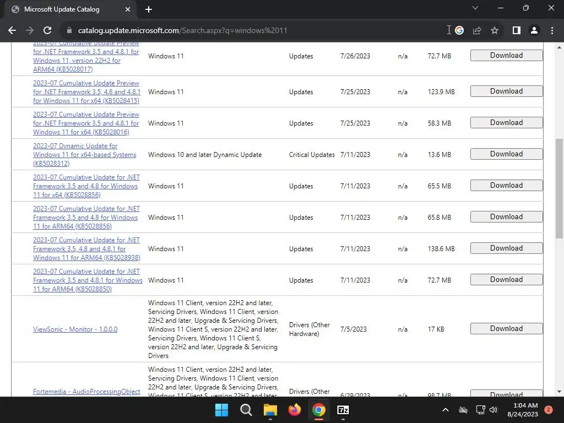Close the Microsoft Update Catalog tab

[128, 9]
